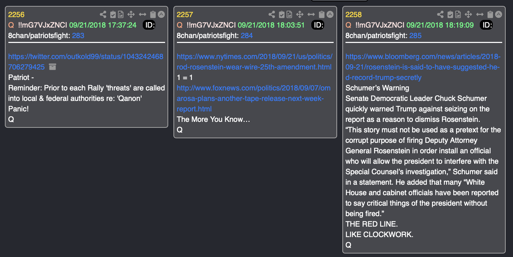Click archive box icon beside the twitter link
The height and width of the screenshot is (257, 513).
pyautogui.click(x=52, y=67)
